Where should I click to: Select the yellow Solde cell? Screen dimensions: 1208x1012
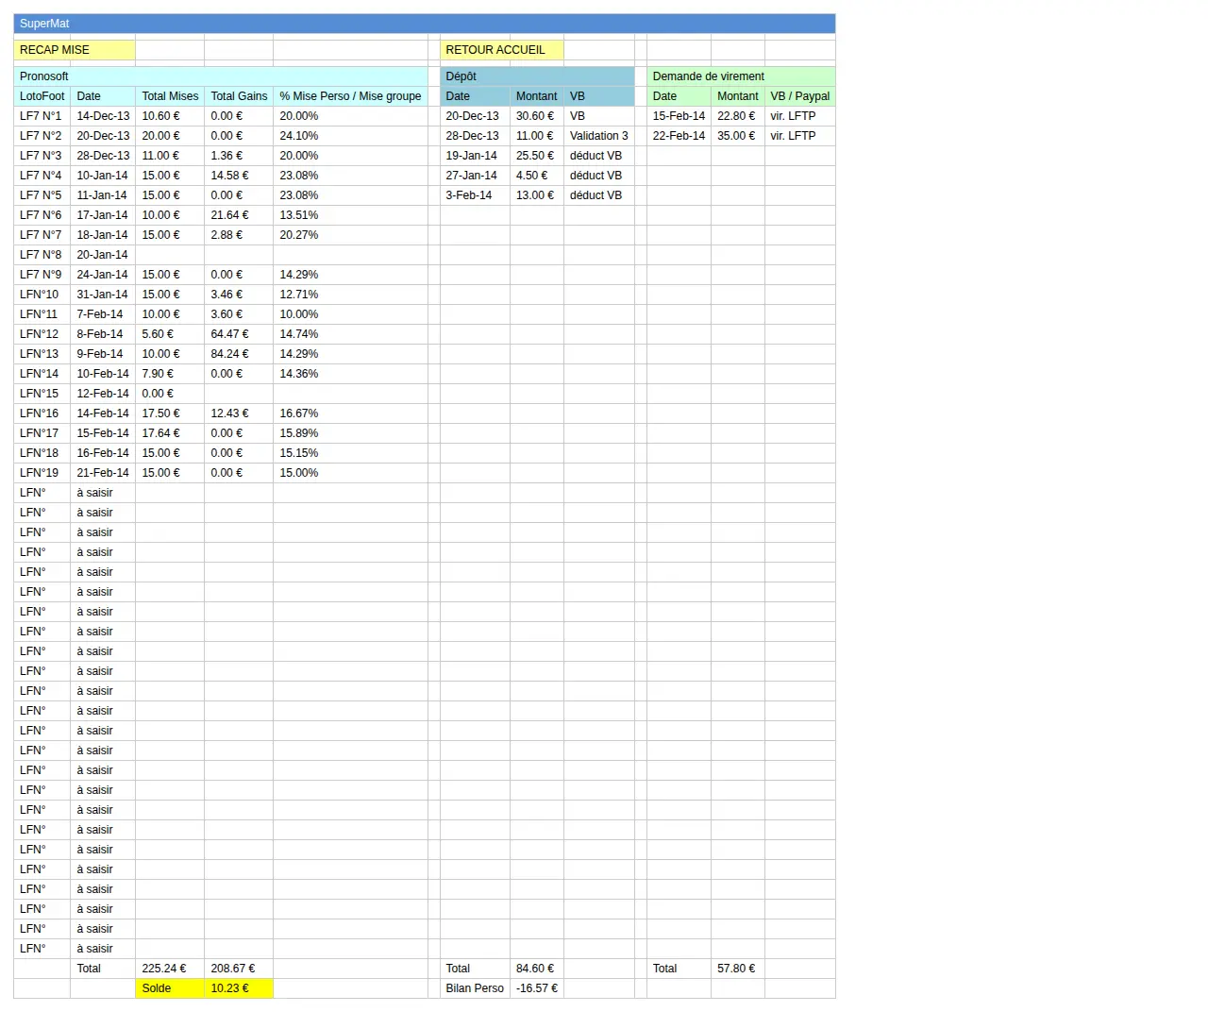click(x=170, y=988)
